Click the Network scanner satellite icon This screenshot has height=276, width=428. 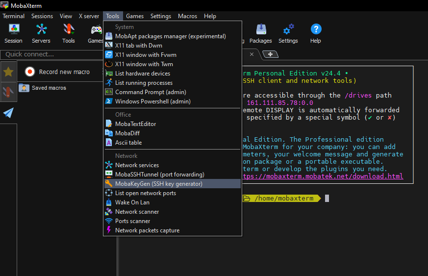[x=109, y=212]
